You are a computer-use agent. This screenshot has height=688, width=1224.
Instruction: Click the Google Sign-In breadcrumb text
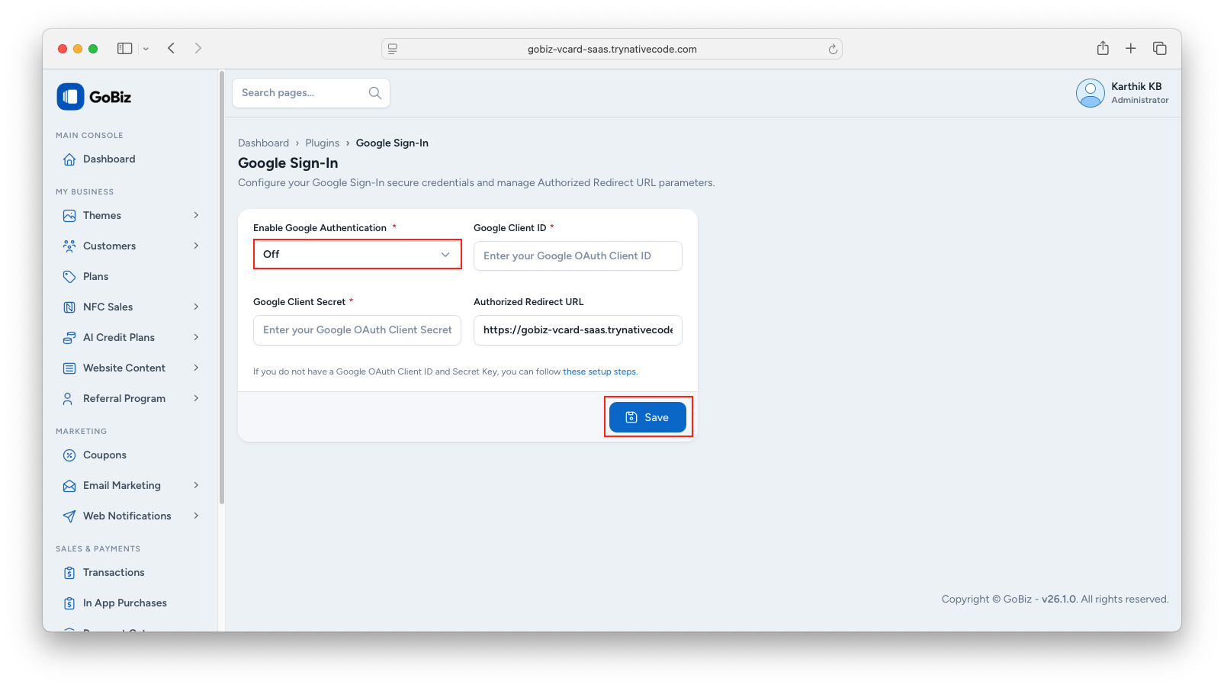point(392,143)
